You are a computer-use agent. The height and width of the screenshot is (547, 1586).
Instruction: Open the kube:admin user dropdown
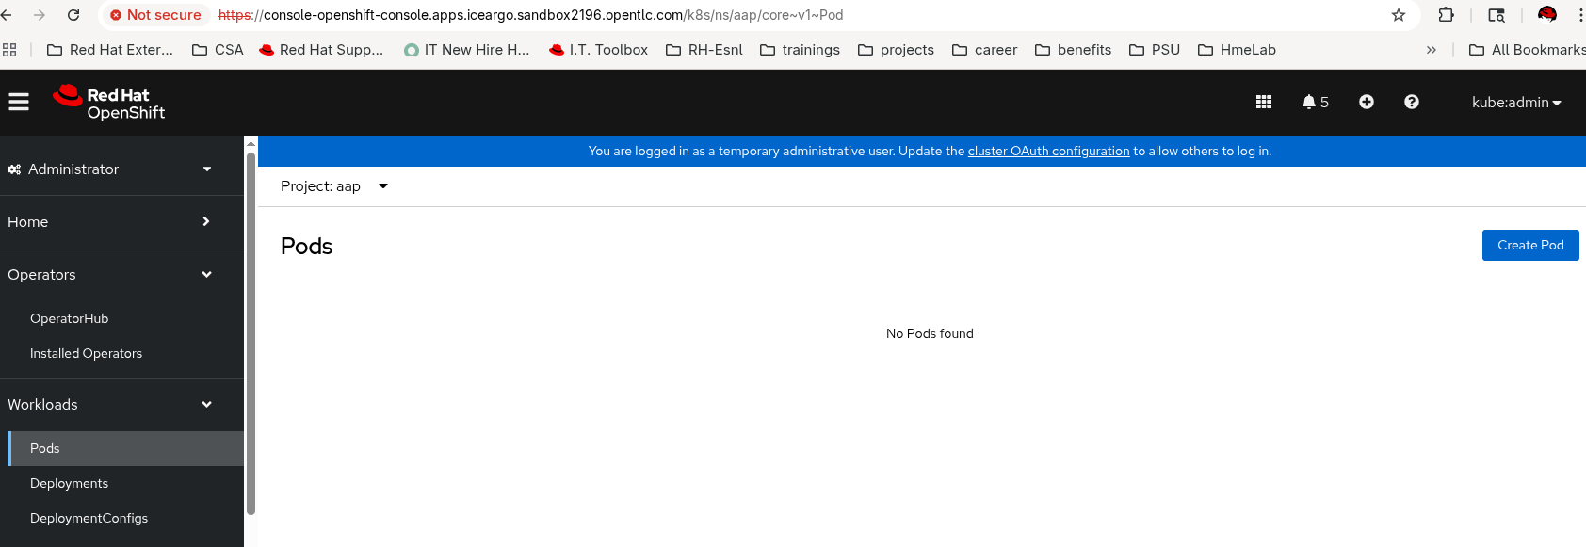pos(1515,103)
